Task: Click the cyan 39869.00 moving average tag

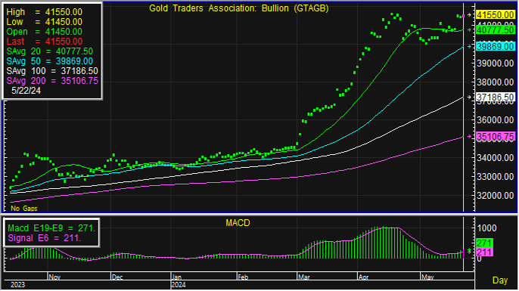Action: 495,47
